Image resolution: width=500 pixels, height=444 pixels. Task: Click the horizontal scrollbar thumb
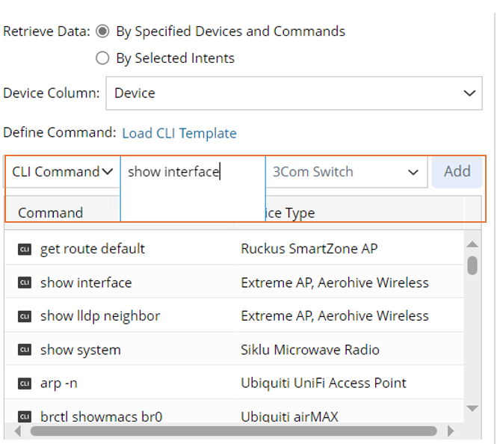pyautogui.click(x=233, y=431)
